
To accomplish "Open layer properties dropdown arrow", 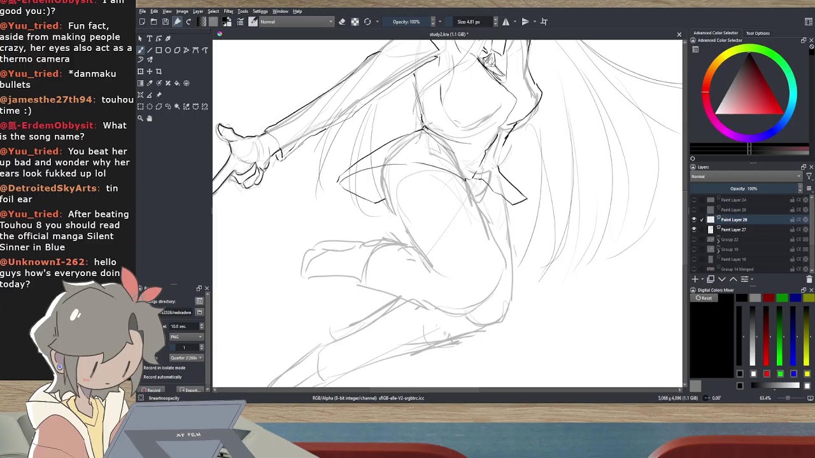I will point(752,279).
